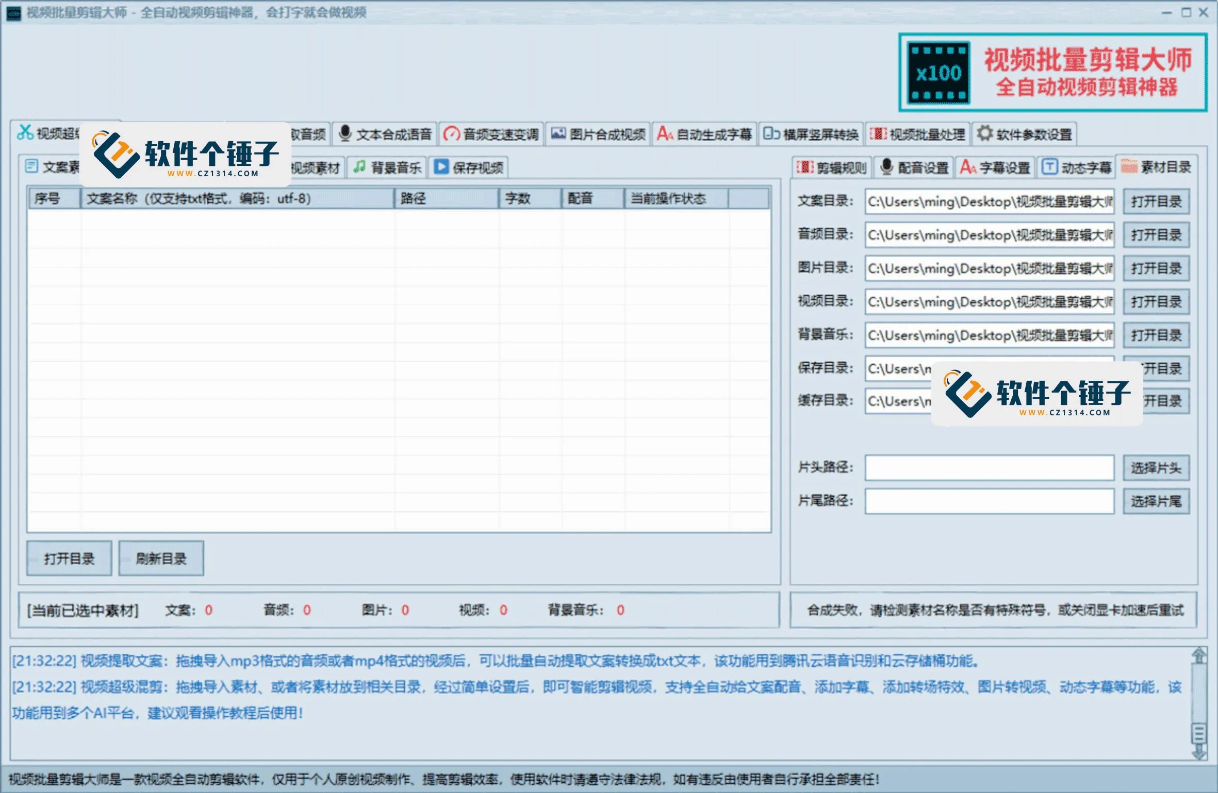Click the 选择片头 button

(x=1156, y=468)
